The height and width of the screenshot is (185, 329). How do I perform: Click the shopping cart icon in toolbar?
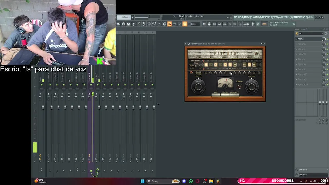258,24
